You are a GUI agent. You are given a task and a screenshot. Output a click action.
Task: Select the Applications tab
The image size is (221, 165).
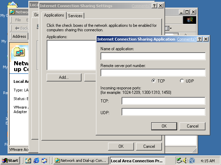click(54, 15)
